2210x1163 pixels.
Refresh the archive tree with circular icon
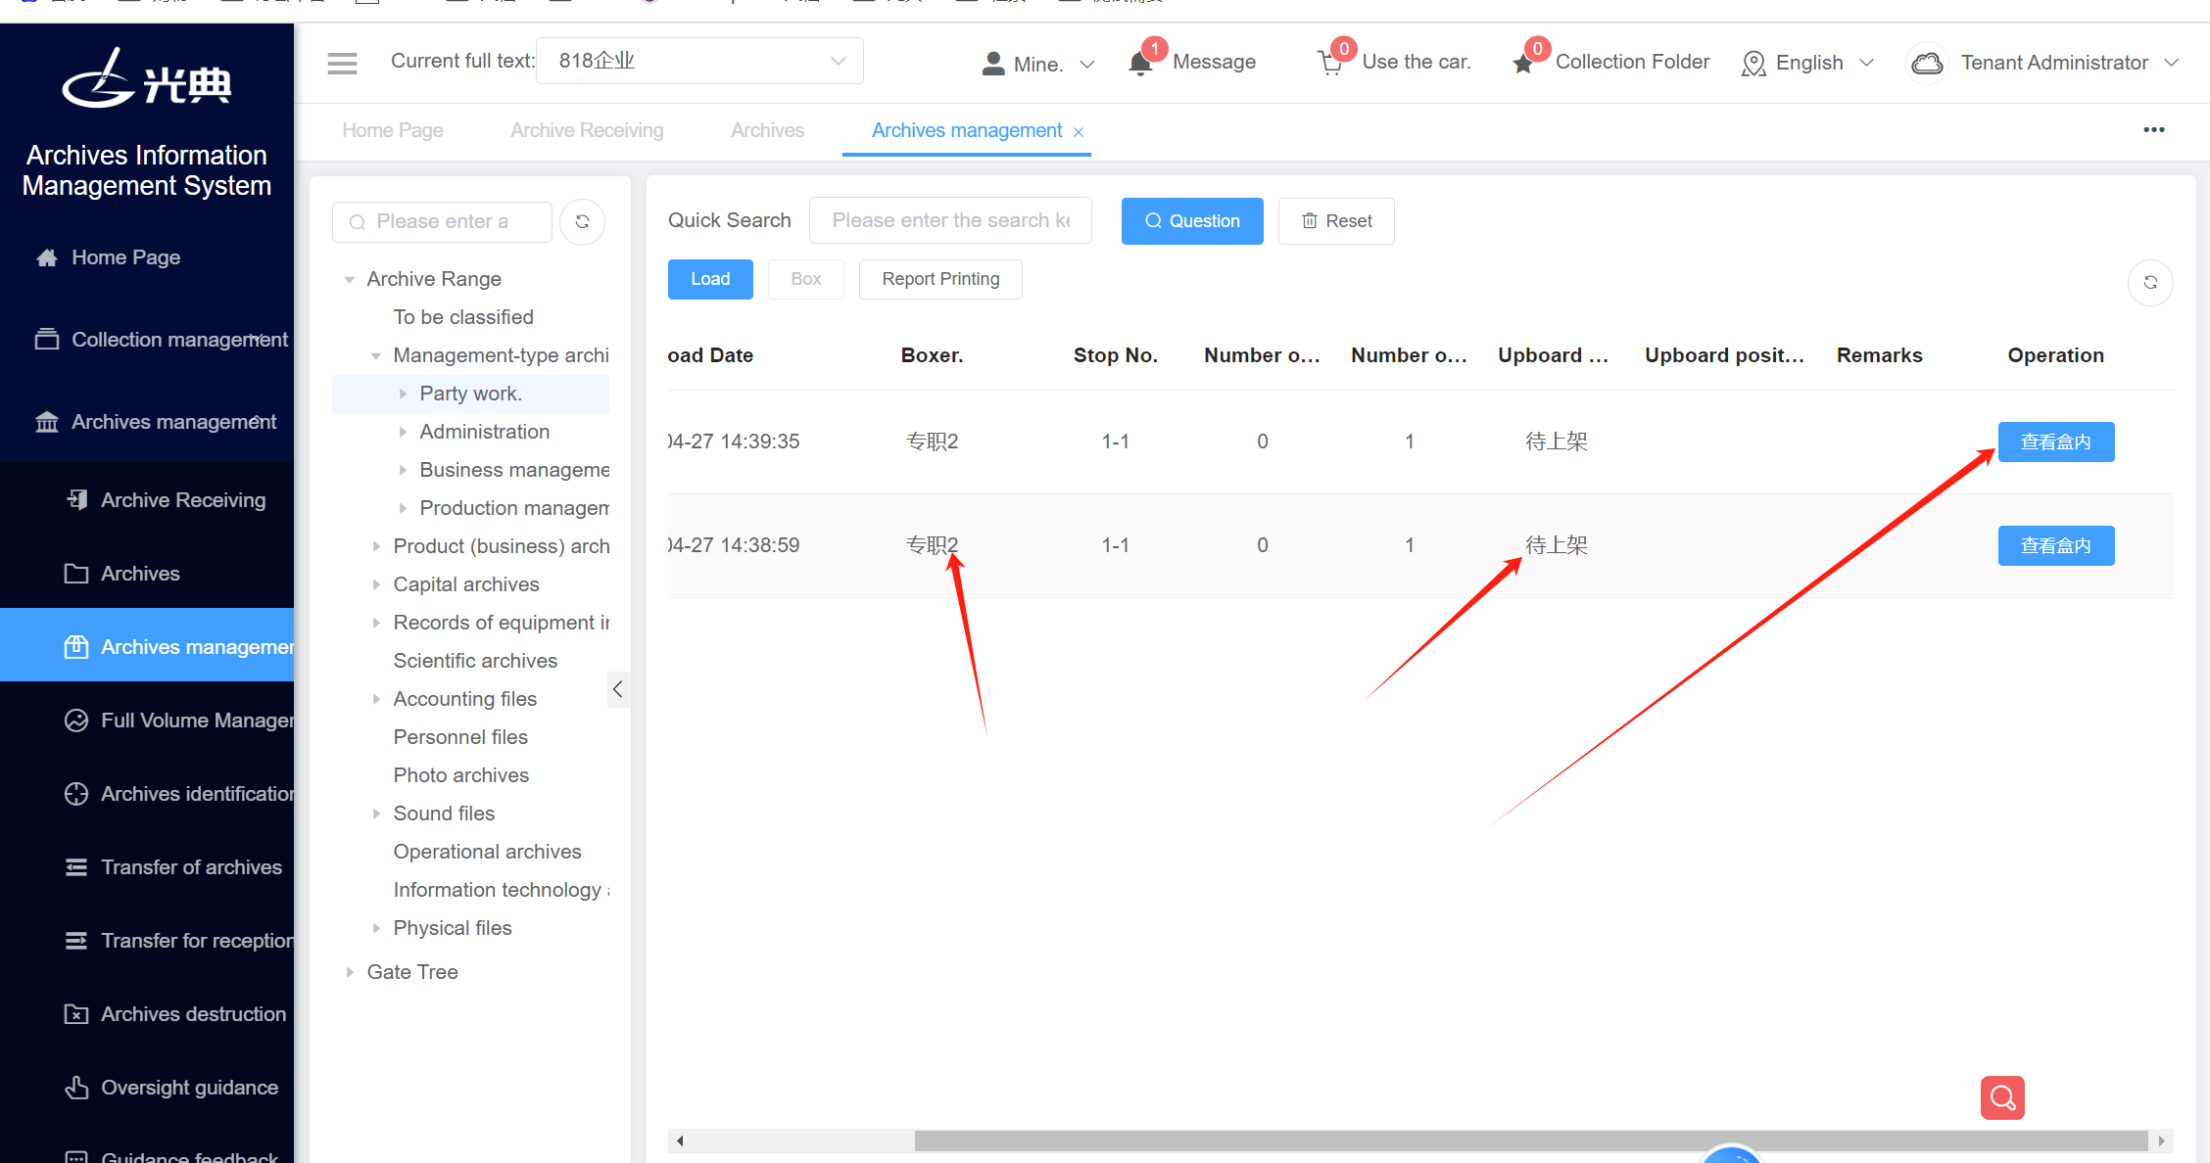tap(582, 221)
